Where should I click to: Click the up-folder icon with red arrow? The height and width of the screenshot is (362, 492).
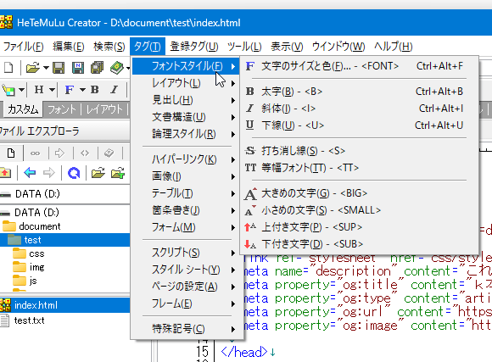point(5,173)
